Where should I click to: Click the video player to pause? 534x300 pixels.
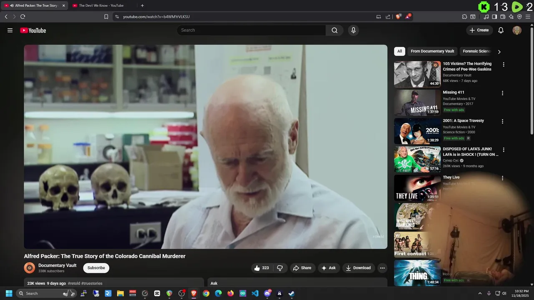point(206,147)
